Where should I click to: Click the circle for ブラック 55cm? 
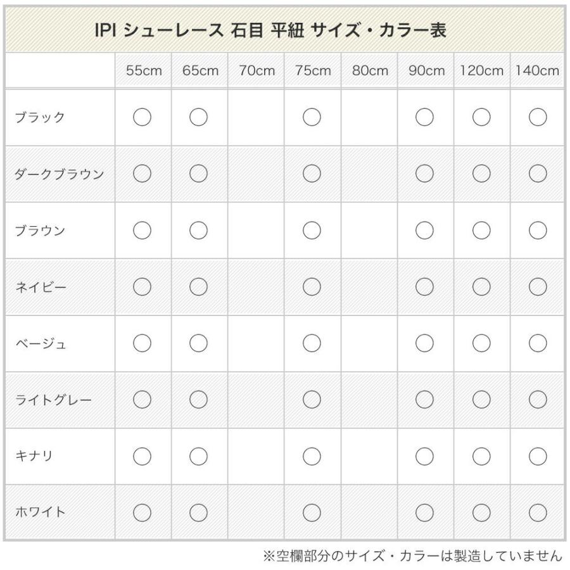(142, 117)
